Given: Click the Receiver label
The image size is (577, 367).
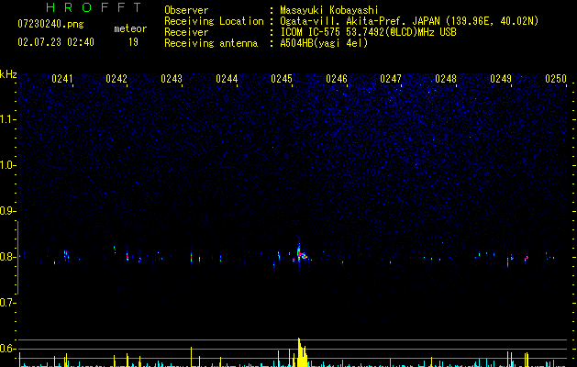Looking at the screenshot, I should click(186, 32).
